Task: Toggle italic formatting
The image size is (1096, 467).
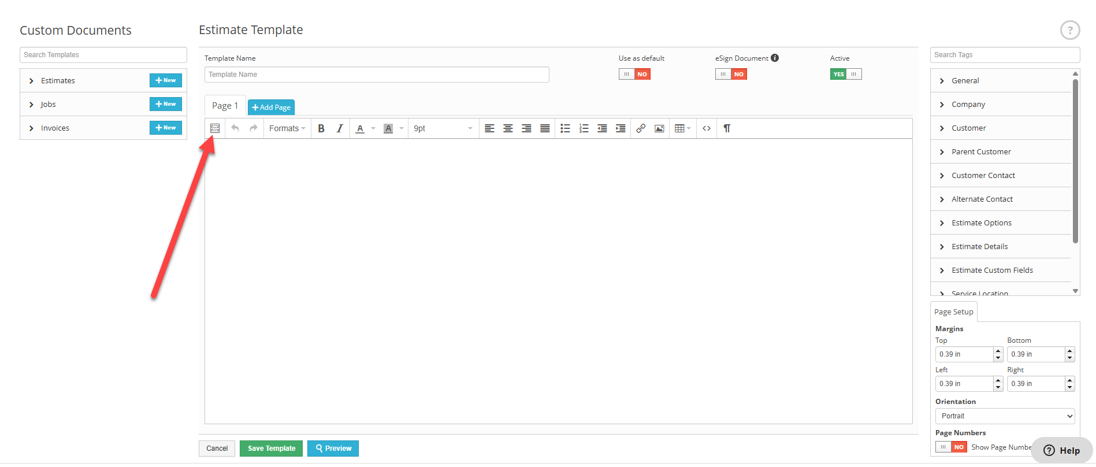Action: point(340,128)
